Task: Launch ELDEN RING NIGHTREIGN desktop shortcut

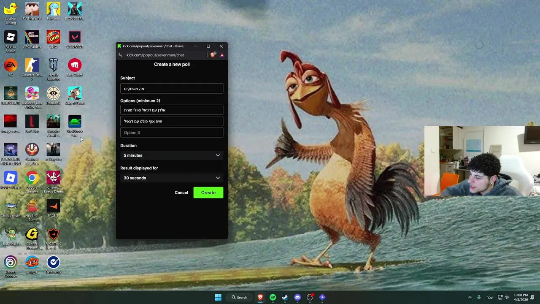Action: (11, 154)
